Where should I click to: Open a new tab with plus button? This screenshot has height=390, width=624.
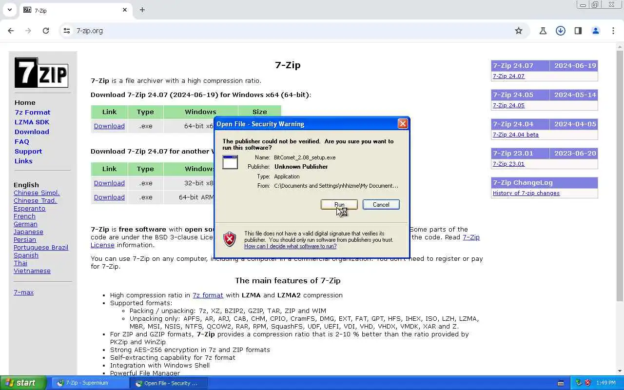pos(142,10)
